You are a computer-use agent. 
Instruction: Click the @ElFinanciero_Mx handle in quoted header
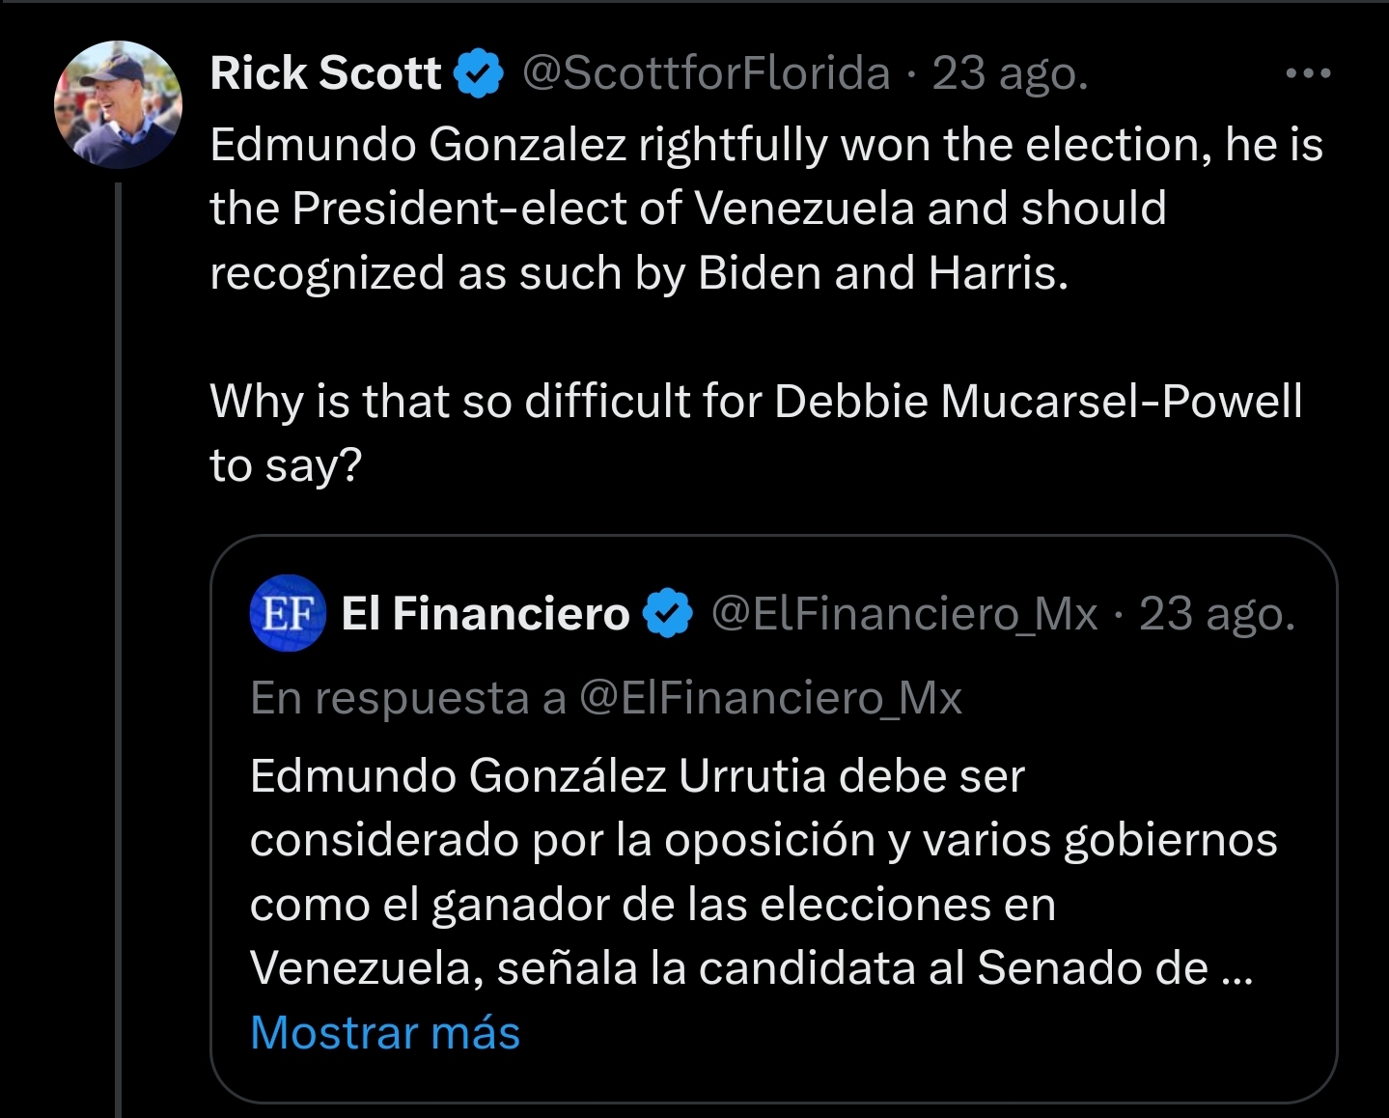904,614
